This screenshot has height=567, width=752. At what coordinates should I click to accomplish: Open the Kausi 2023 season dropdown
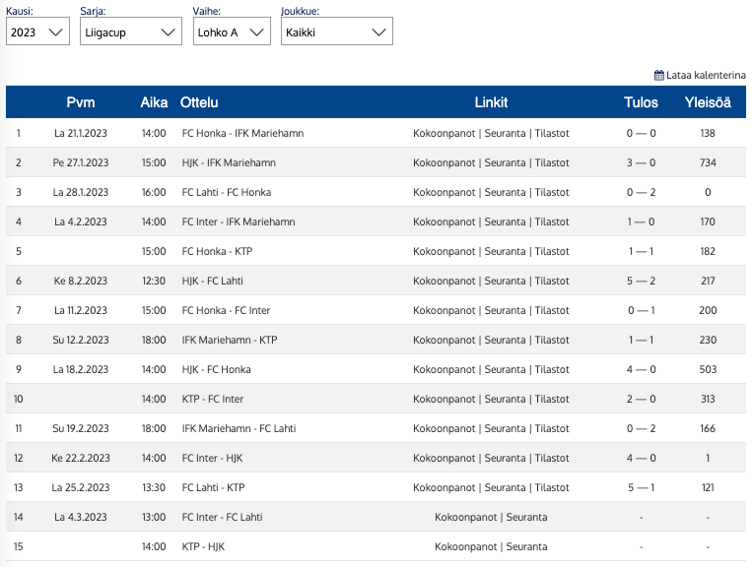click(x=37, y=31)
